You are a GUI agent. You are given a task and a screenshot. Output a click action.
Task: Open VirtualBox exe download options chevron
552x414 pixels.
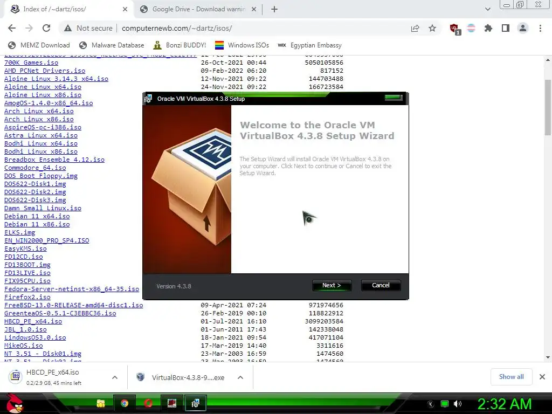(240, 377)
